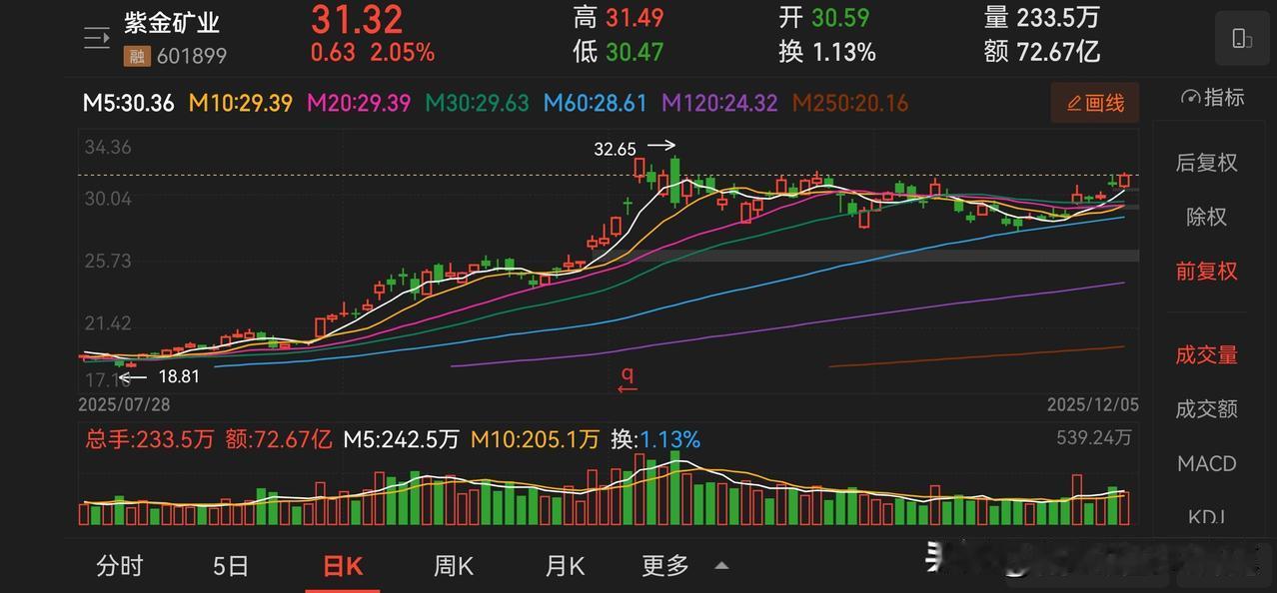1277x593 pixels.
Task: Select the 日K daily candlestick tab
Action: 343,566
